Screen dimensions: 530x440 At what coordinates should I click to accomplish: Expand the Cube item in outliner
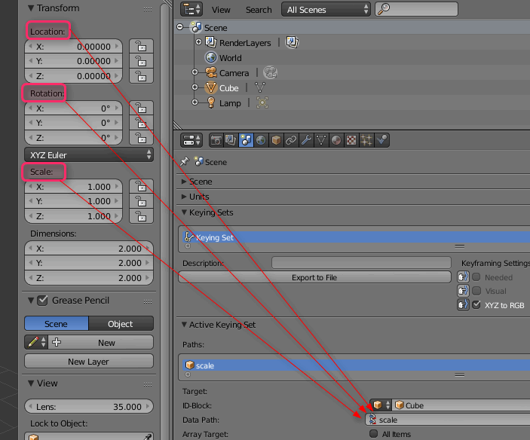click(x=195, y=87)
